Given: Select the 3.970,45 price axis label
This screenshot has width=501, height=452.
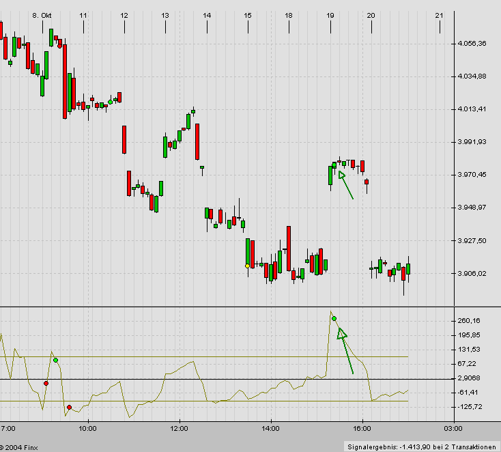Looking at the screenshot, I should click(x=472, y=175).
